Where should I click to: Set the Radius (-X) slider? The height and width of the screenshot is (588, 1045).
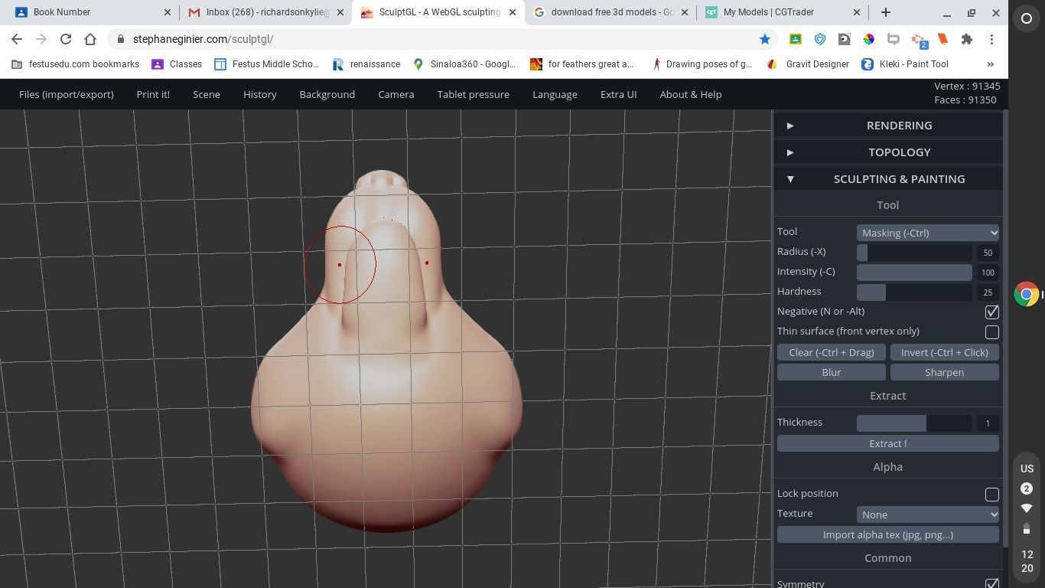[x=914, y=253]
